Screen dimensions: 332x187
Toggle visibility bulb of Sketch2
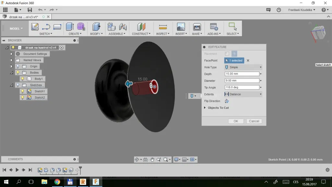[22, 97]
